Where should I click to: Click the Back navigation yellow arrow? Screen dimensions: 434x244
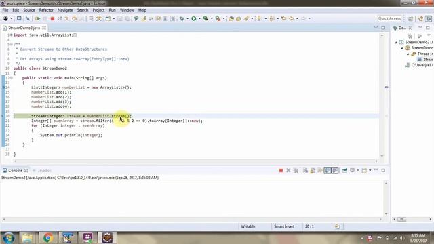[x=291, y=18]
